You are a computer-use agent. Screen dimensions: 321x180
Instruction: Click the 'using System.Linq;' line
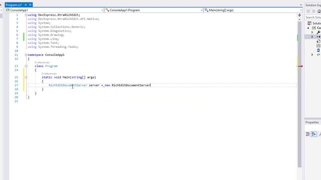[44, 39]
